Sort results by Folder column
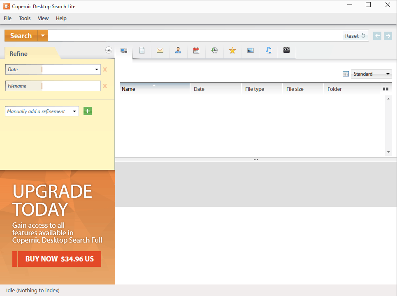This screenshot has height=296, width=397. [352, 89]
